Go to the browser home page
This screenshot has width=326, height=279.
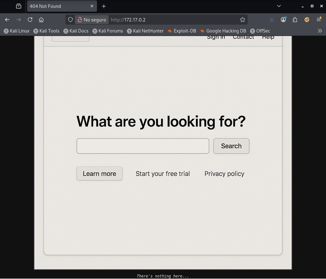(x=41, y=20)
